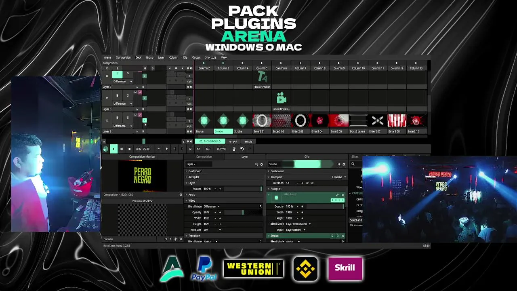
Task: Open the Auto Size Off dropdown
Action: point(212,230)
